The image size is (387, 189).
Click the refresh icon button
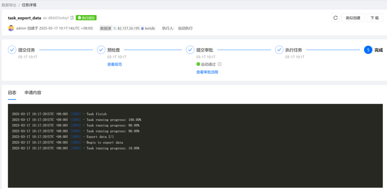tap(335, 18)
